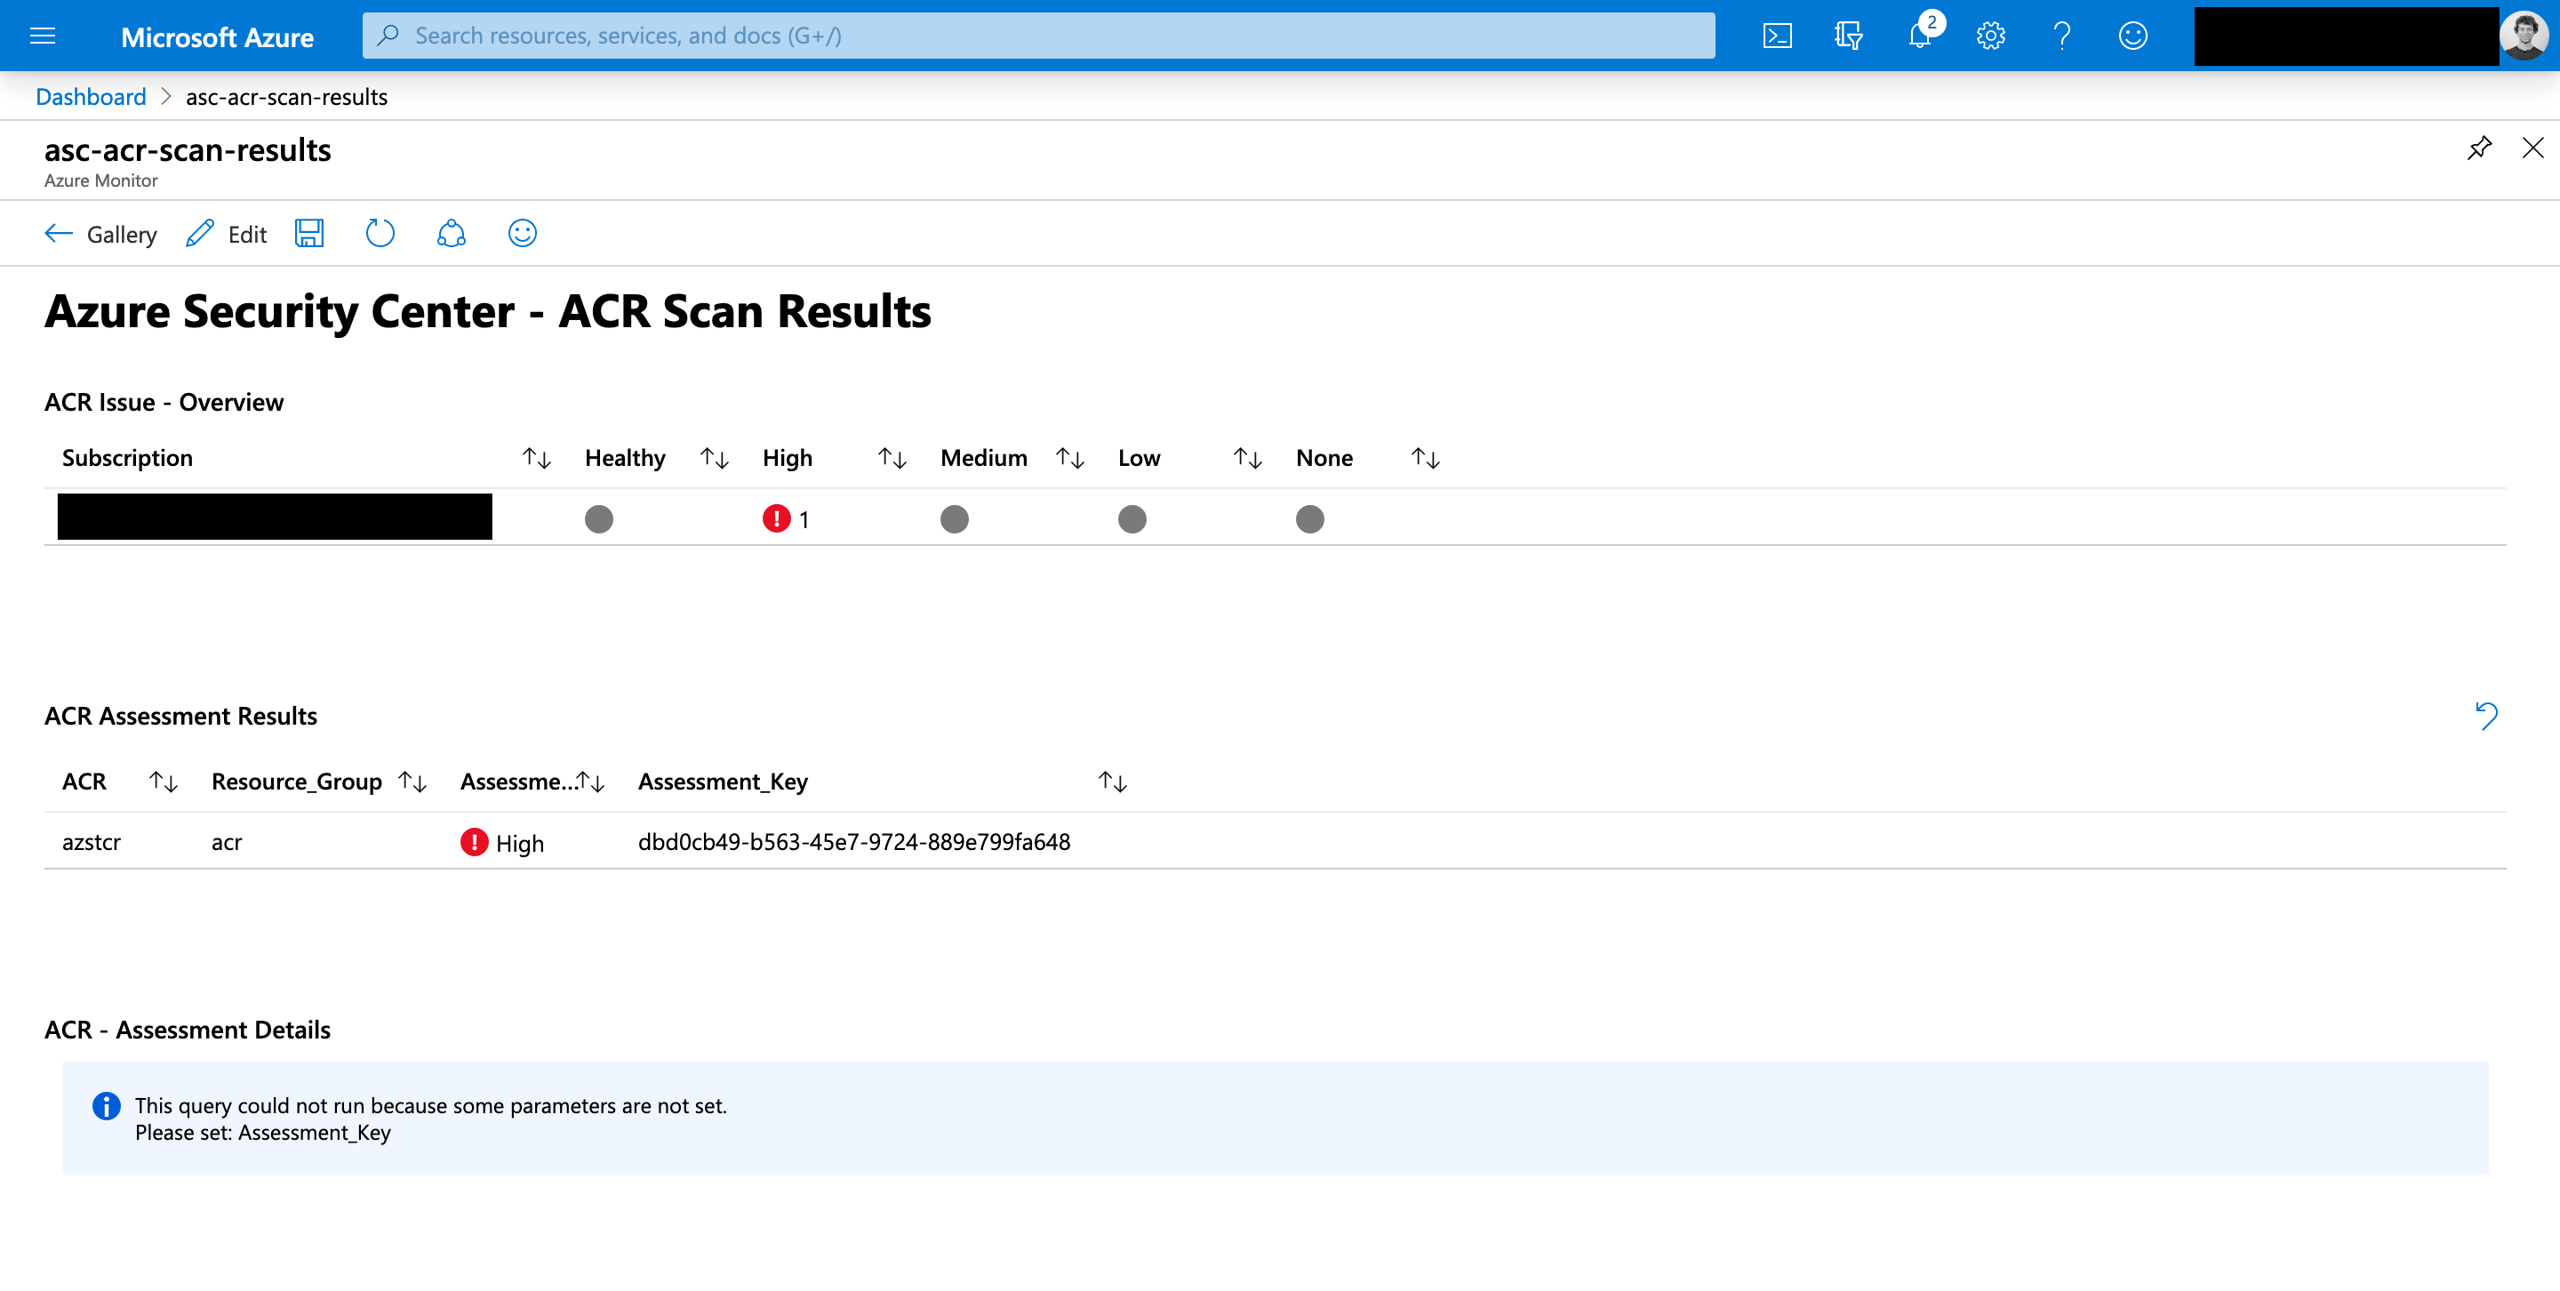The image size is (2560, 1291).
Task: Click the save workbook floppy icon
Action: [x=309, y=234]
